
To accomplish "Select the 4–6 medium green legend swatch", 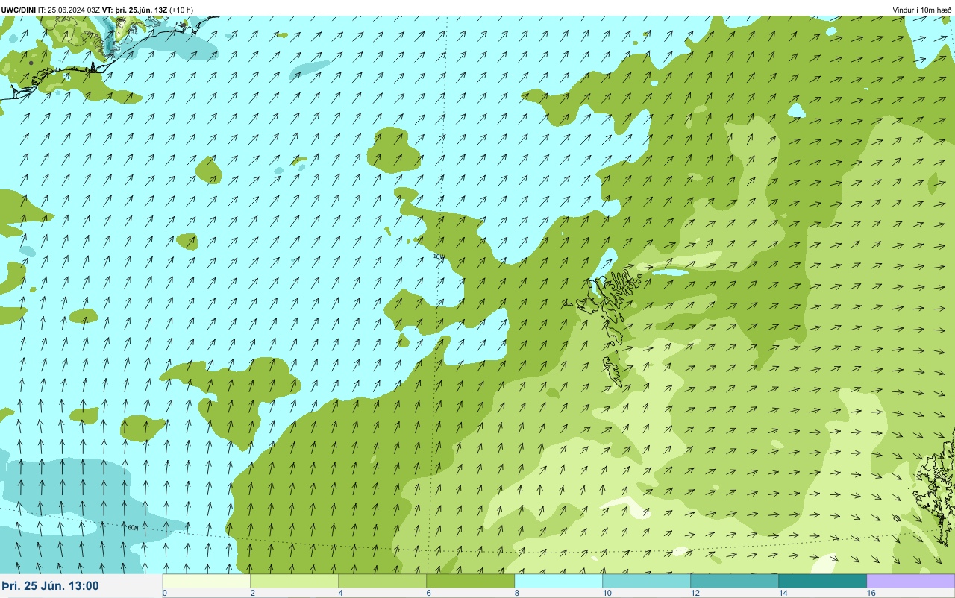I will pos(383,581).
